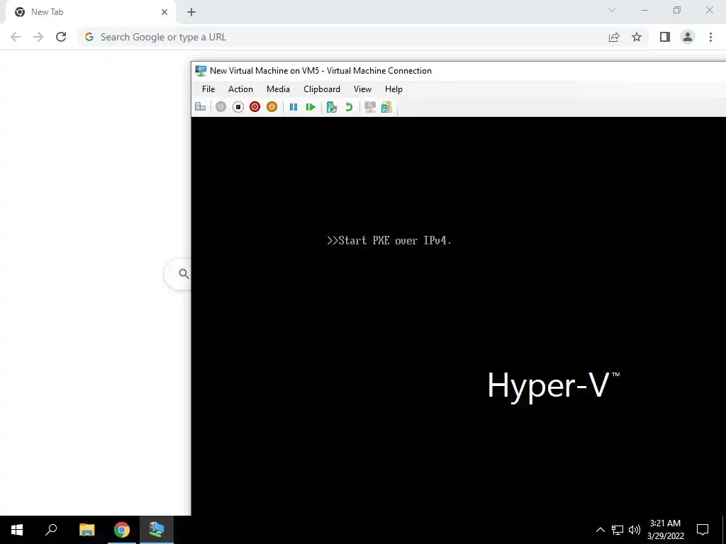Click the network tray icon
The width and height of the screenshot is (726, 544).
tap(618, 530)
